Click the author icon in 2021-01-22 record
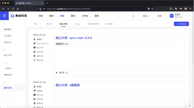This screenshot has height=108, width=194. pyautogui.click(x=34, y=39)
